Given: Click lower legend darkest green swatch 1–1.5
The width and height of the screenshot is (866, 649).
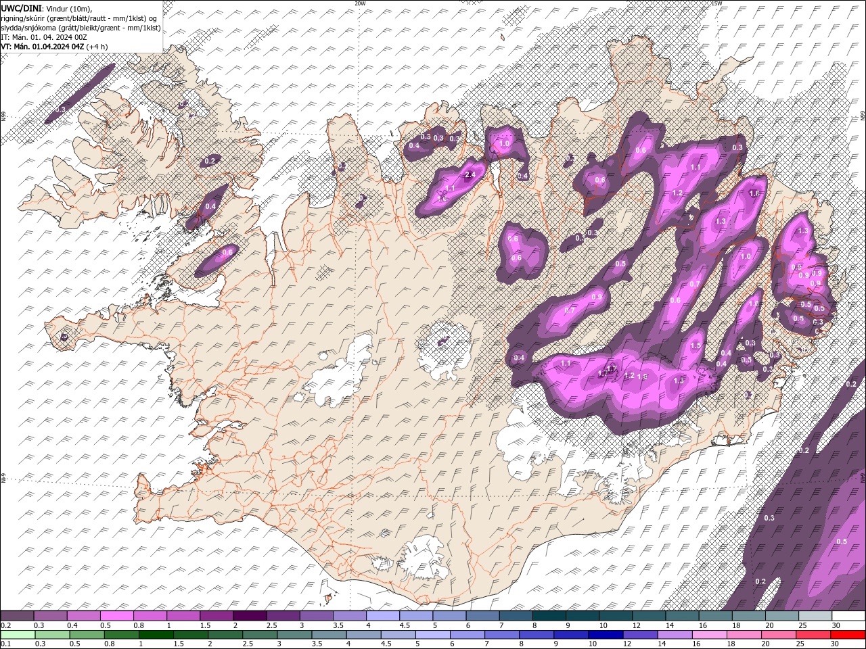Looking at the screenshot, I should coord(156,635).
